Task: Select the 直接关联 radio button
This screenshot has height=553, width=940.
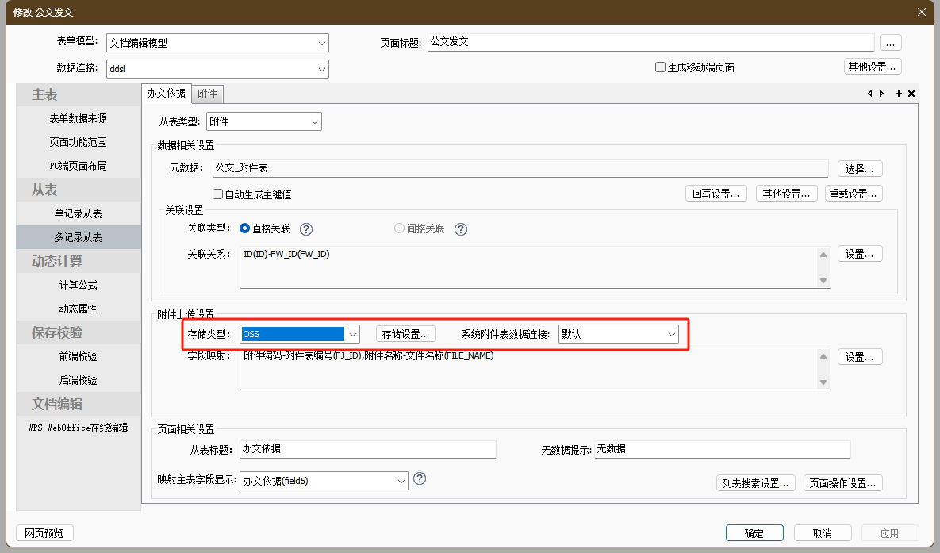Action: point(245,228)
